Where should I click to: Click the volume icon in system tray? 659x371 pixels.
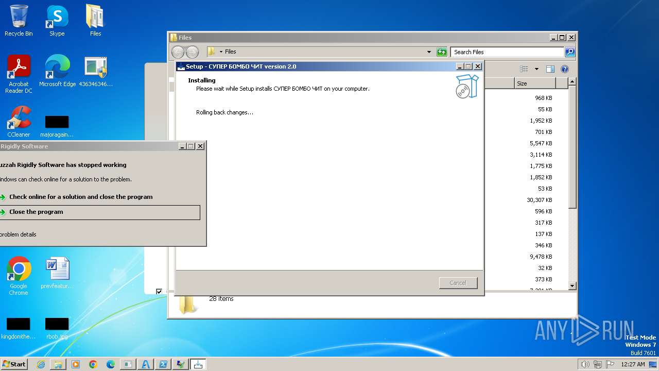tap(585, 364)
